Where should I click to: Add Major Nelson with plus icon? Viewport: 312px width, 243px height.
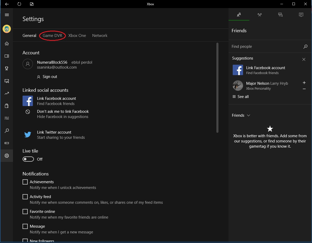304,83
